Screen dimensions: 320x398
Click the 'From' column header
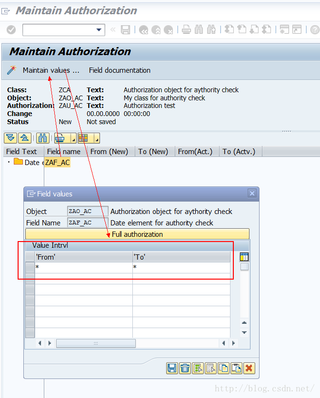[84, 257]
